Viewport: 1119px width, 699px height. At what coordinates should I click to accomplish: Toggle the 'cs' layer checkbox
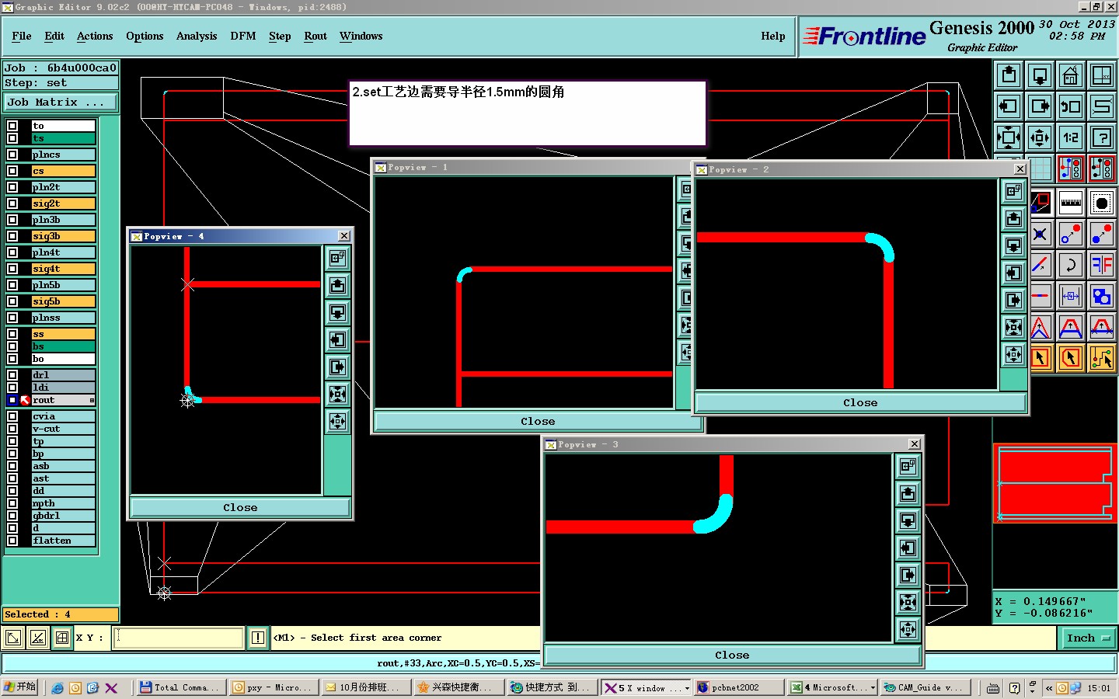pos(12,171)
